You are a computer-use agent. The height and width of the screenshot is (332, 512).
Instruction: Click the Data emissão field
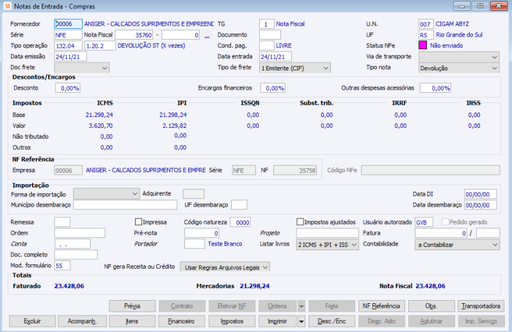pos(70,56)
